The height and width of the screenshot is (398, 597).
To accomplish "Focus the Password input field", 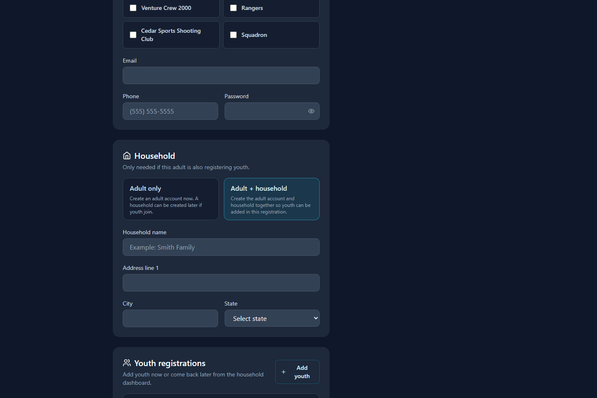I will 272,111.
